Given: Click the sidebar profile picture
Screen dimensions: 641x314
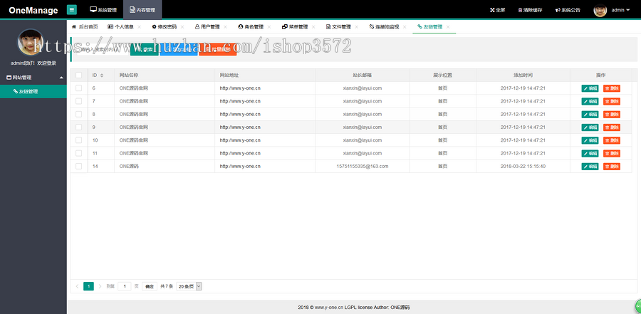Looking at the screenshot, I should (x=30, y=42).
